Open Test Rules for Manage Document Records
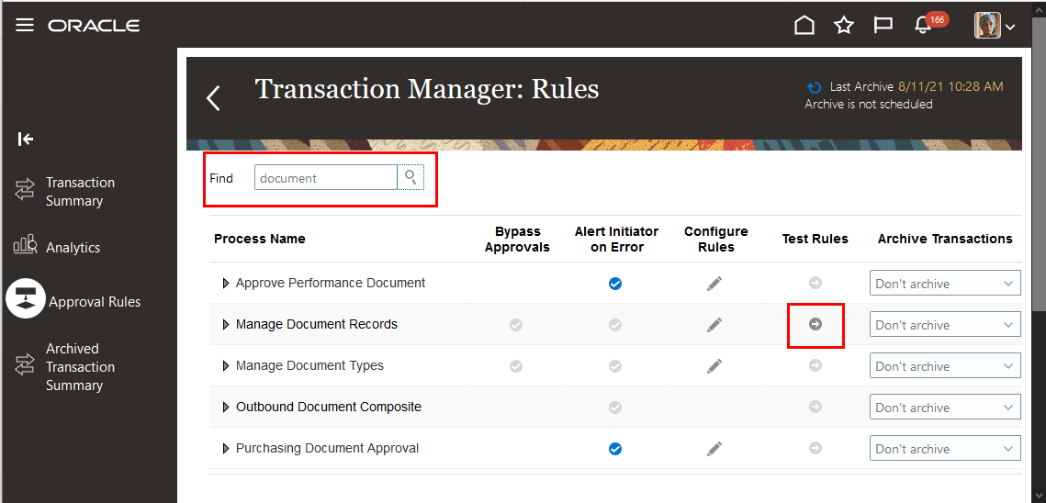Viewport: 1046px width, 503px height. (815, 324)
